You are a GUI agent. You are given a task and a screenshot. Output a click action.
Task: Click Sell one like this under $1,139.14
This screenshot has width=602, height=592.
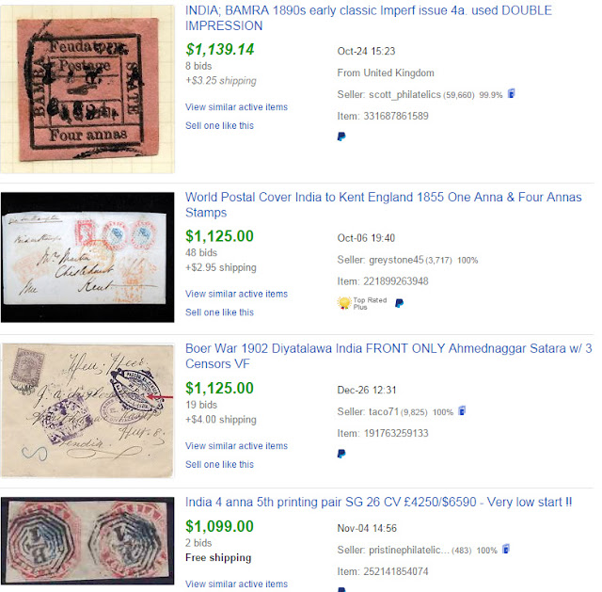click(219, 125)
